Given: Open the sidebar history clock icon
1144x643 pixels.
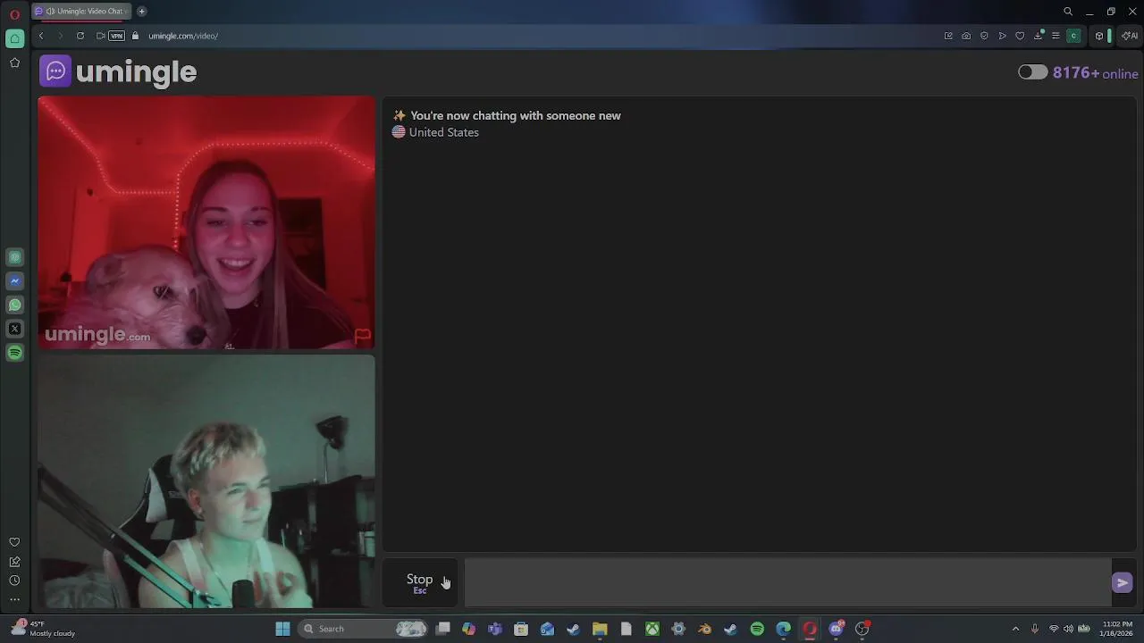Looking at the screenshot, I should pyautogui.click(x=14, y=580).
